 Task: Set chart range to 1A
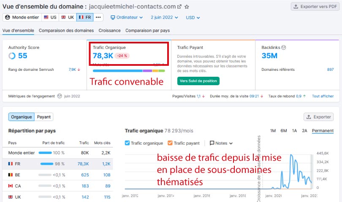click(x=294, y=131)
